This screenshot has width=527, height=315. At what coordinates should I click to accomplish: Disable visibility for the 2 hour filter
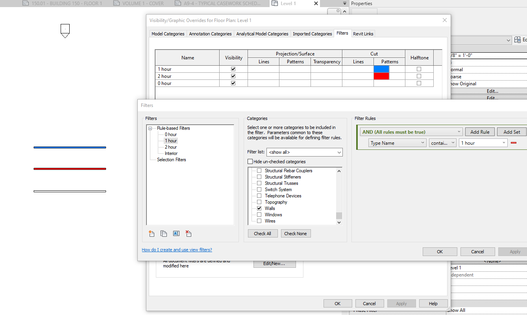[233, 76]
